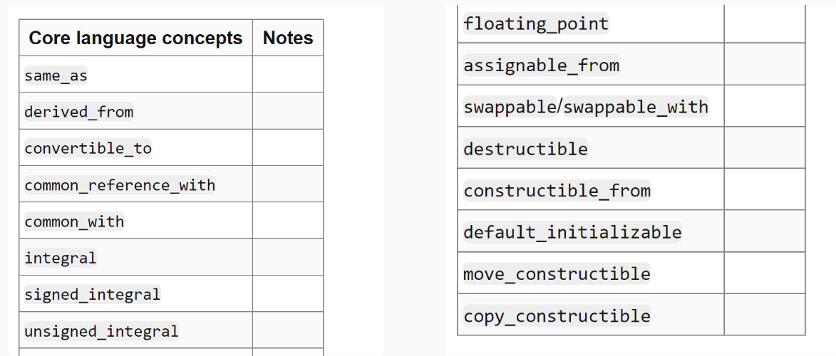Viewport: 836px width, 356px height.
Task: Click the swappable_with code text
Action: [x=636, y=107]
